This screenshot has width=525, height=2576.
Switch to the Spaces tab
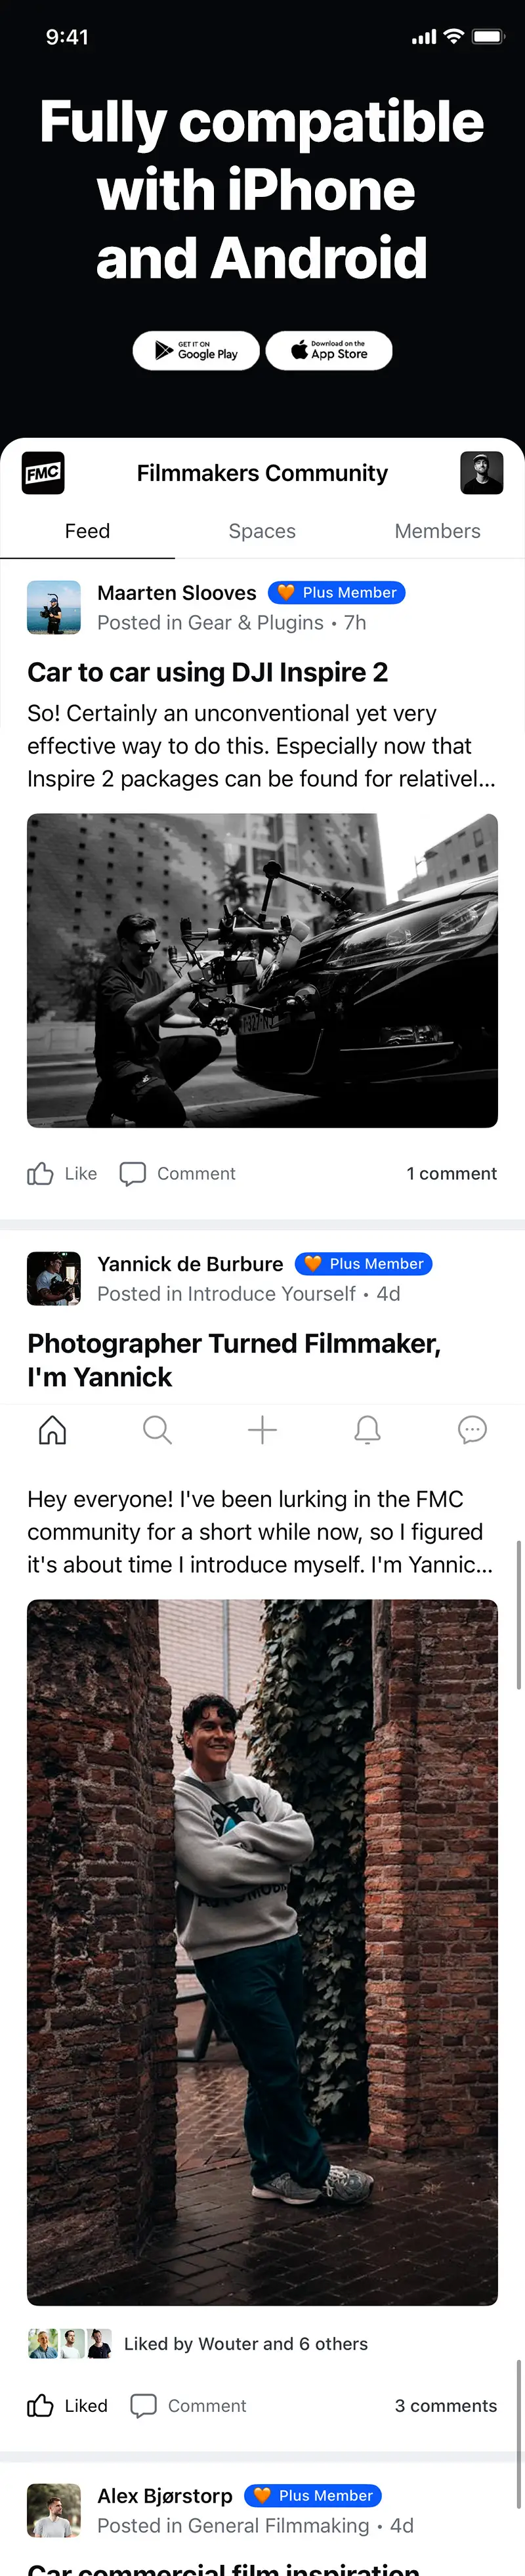pyautogui.click(x=262, y=531)
